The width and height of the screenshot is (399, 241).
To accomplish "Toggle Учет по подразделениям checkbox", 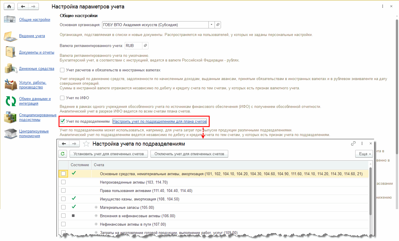I will coord(62,121).
